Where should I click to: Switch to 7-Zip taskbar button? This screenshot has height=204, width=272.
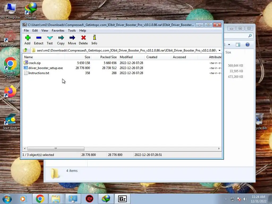tap(122, 199)
